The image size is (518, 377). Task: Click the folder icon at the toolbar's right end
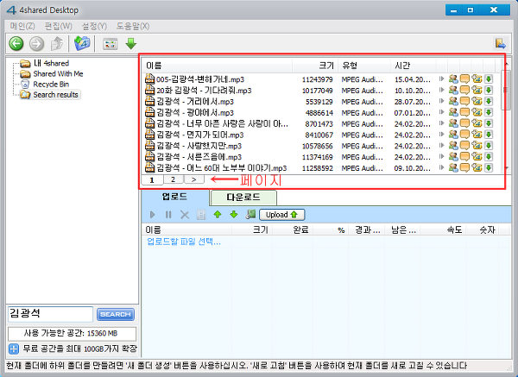coord(500,43)
